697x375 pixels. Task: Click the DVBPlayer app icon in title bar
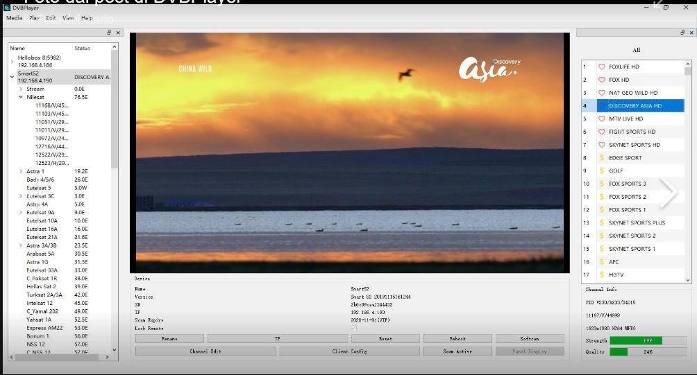coord(7,8)
